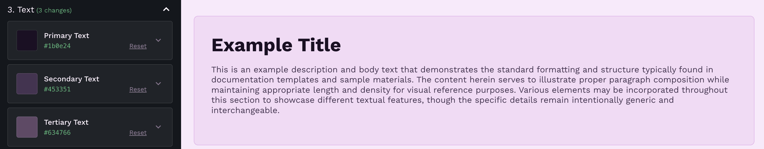The image size is (764, 149).
Task: Reset the Primary Text color
Action: (138, 46)
